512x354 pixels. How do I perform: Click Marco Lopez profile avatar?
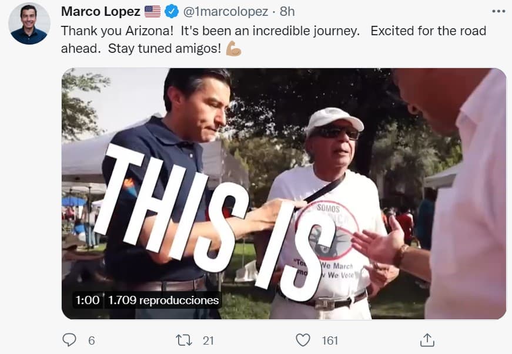[29, 24]
